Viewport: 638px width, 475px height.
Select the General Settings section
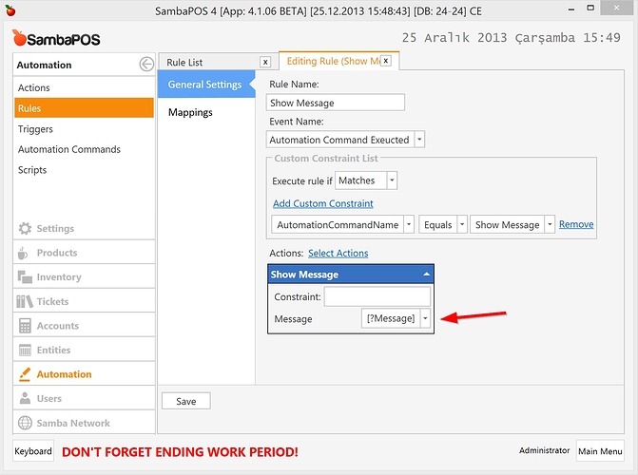(206, 85)
